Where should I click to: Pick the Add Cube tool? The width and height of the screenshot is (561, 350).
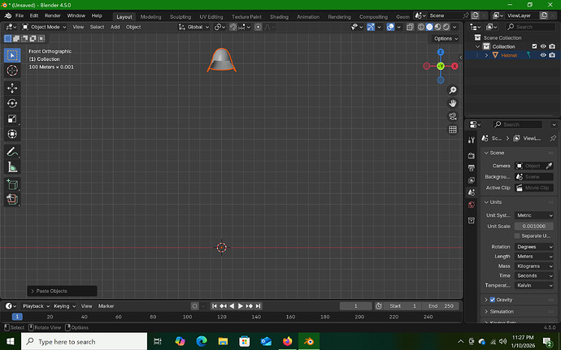(12, 184)
